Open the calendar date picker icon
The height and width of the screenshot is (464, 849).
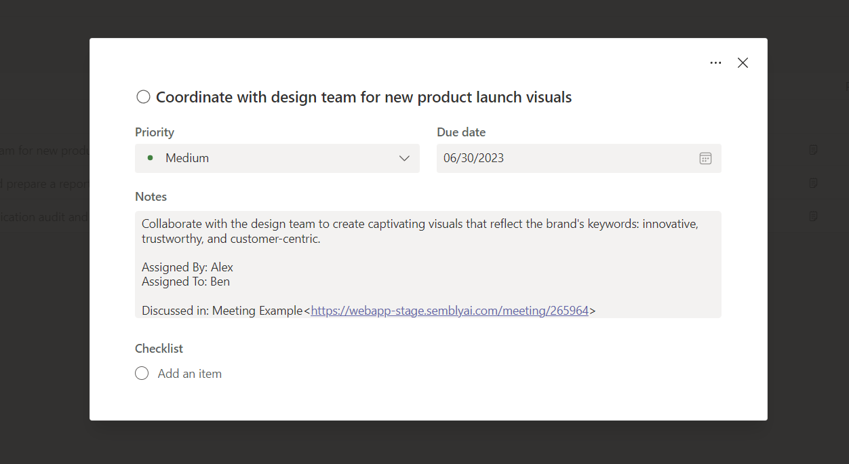coord(705,158)
